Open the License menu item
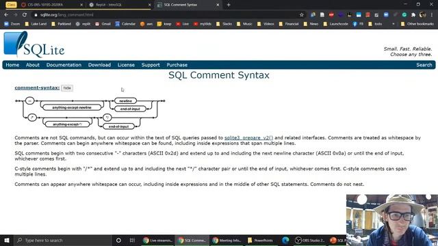Screen dimensions: 438x246 (x=126, y=65)
